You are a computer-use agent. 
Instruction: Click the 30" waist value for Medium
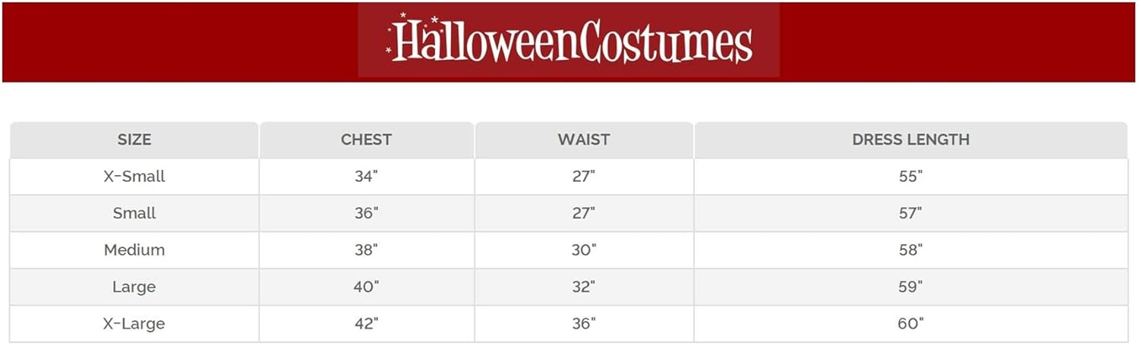tap(583, 250)
